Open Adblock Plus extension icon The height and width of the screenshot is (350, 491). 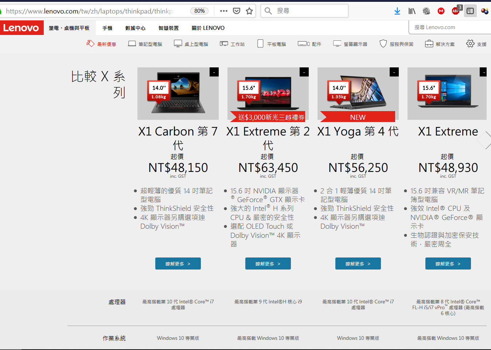point(456,11)
